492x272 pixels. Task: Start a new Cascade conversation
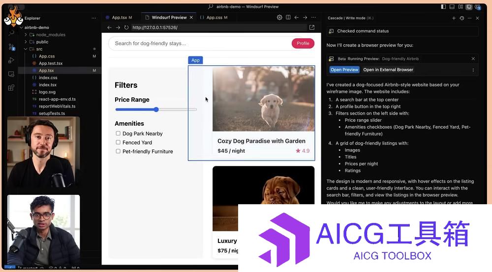pyautogui.click(x=454, y=18)
